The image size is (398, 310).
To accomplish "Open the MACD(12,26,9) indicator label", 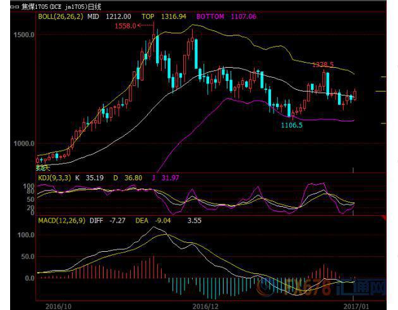I will (62, 220).
